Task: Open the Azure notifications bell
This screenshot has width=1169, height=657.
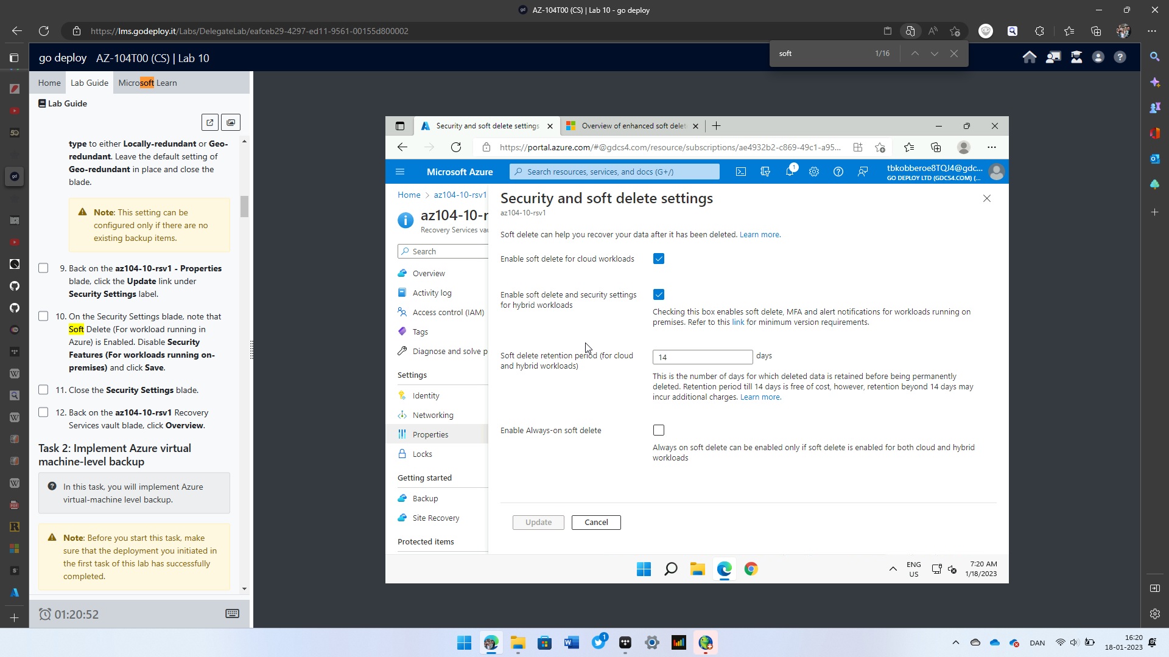Action: coord(790,172)
